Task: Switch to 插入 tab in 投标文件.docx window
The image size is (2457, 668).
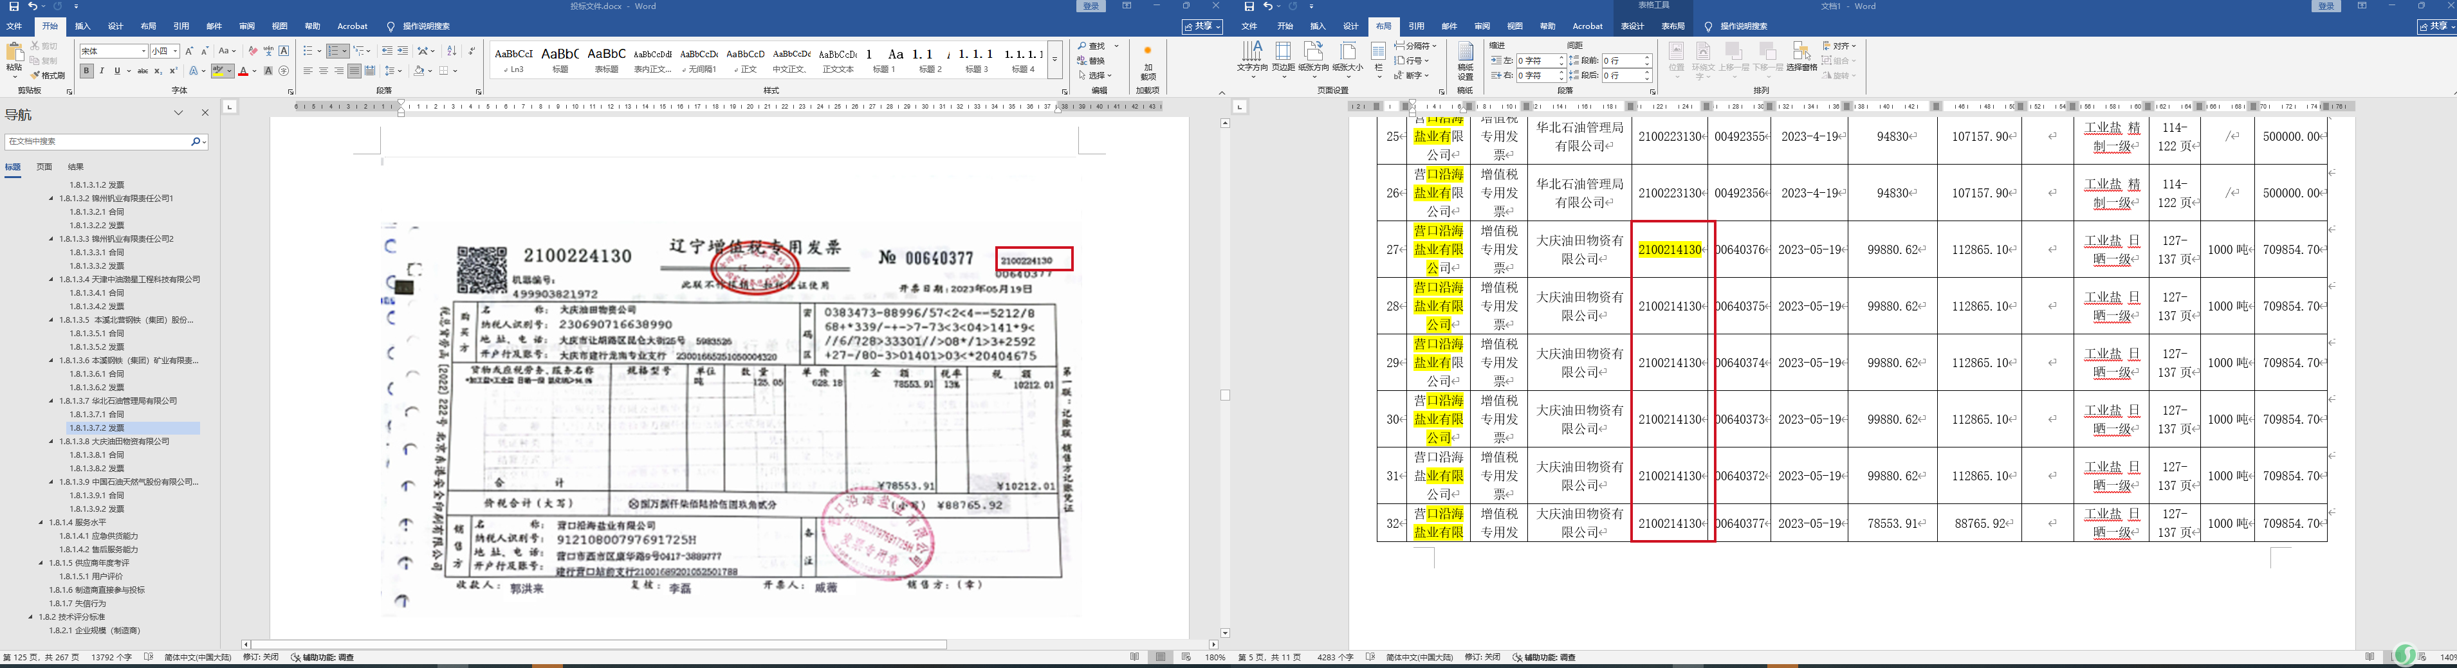Action: (83, 27)
